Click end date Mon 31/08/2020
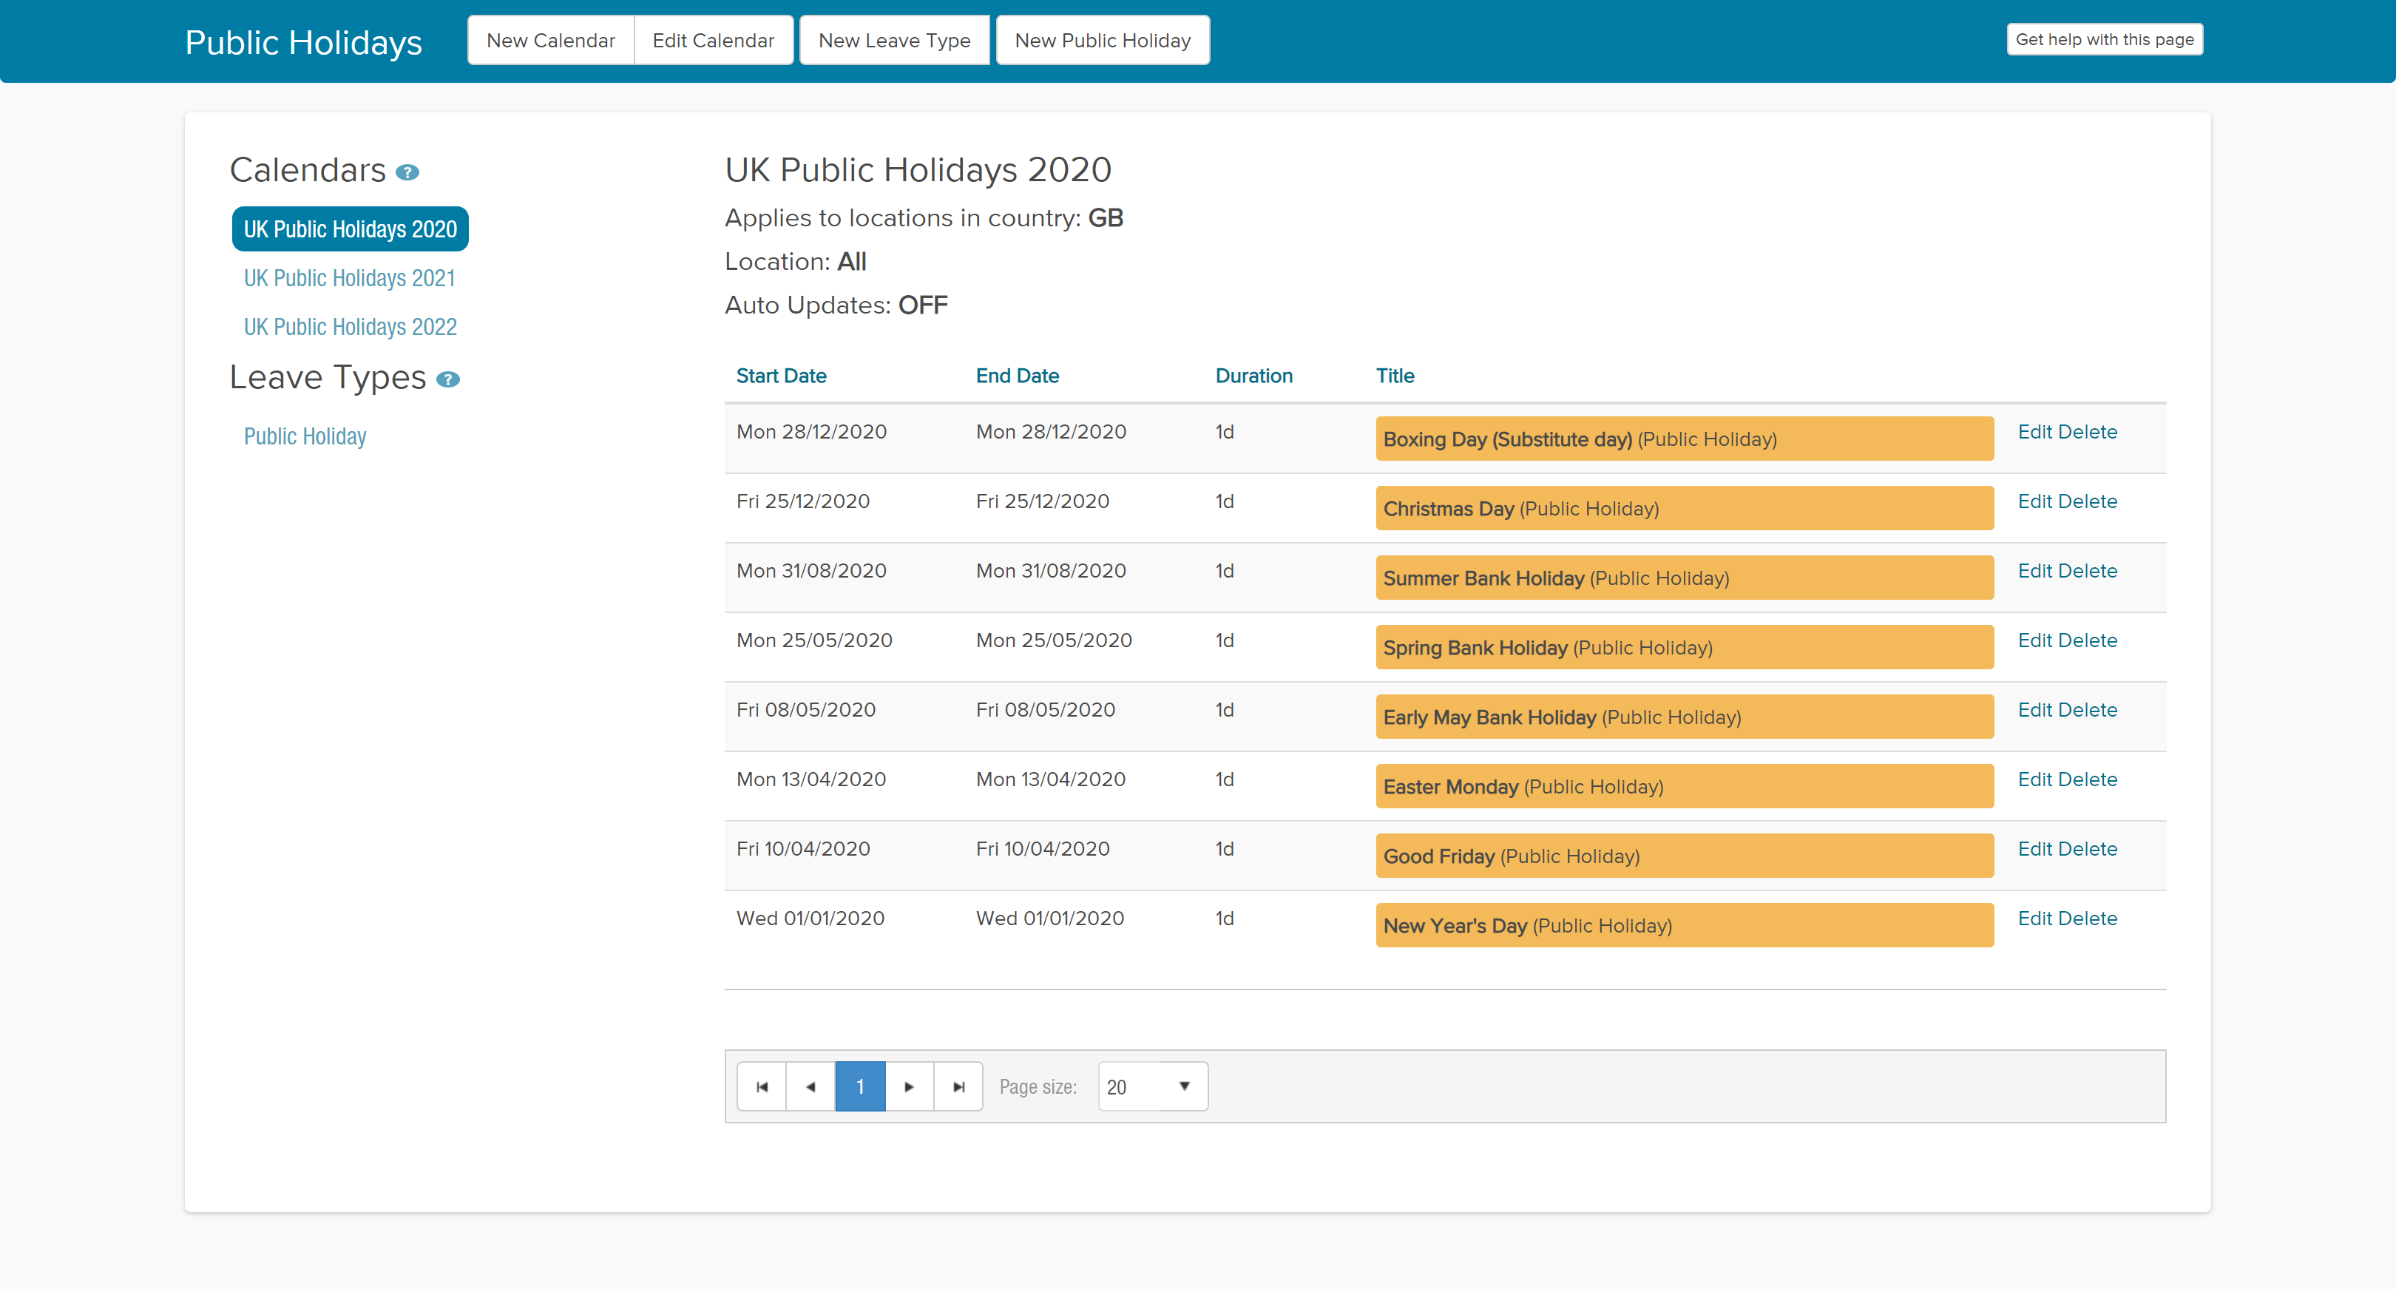 [x=1051, y=571]
